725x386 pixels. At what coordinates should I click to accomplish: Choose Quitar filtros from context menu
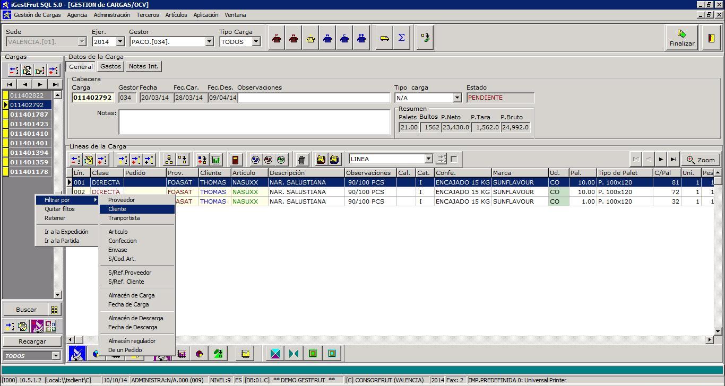pyautogui.click(x=59, y=209)
